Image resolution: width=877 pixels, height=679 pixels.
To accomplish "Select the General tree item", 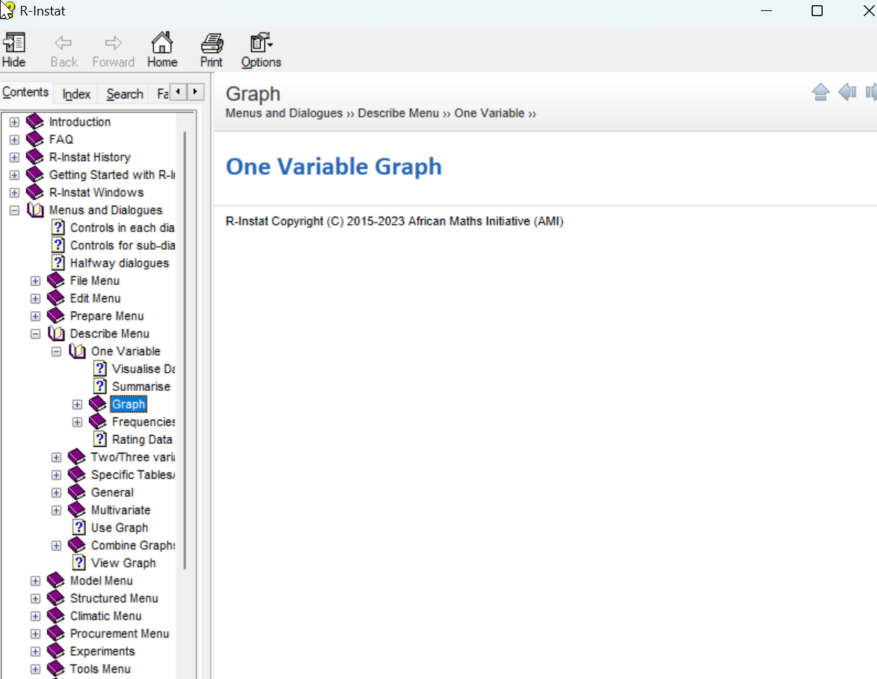I will tap(112, 492).
